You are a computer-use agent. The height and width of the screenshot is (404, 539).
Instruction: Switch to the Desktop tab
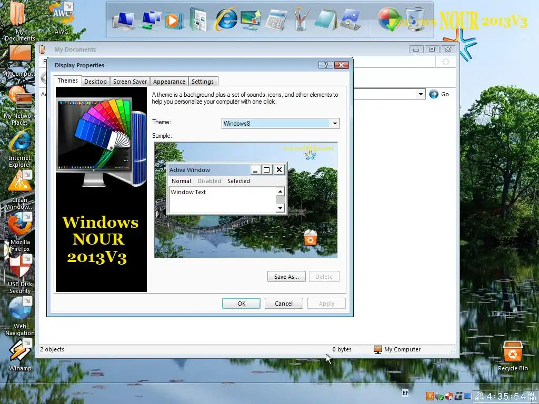pyautogui.click(x=95, y=82)
